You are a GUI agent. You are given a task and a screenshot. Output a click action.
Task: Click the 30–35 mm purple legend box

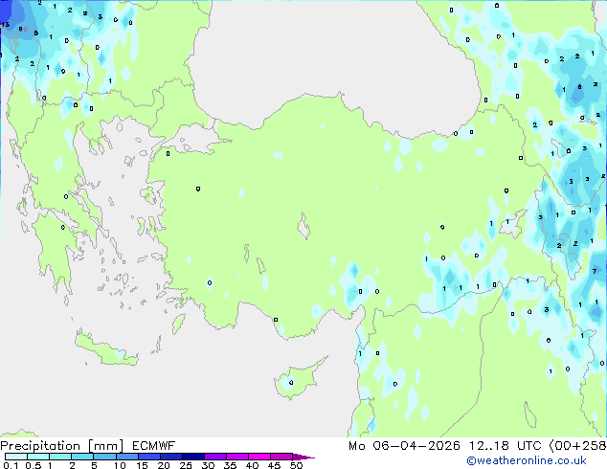click(215, 457)
